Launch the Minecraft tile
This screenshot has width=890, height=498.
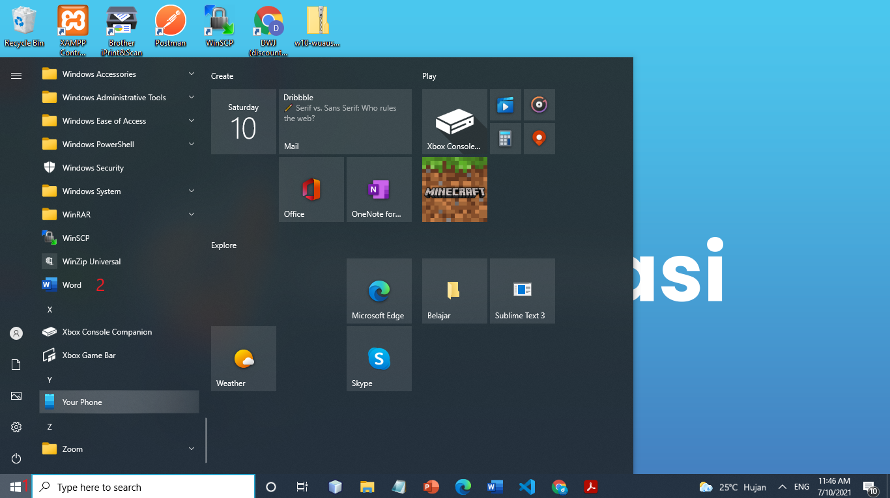coord(455,189)
